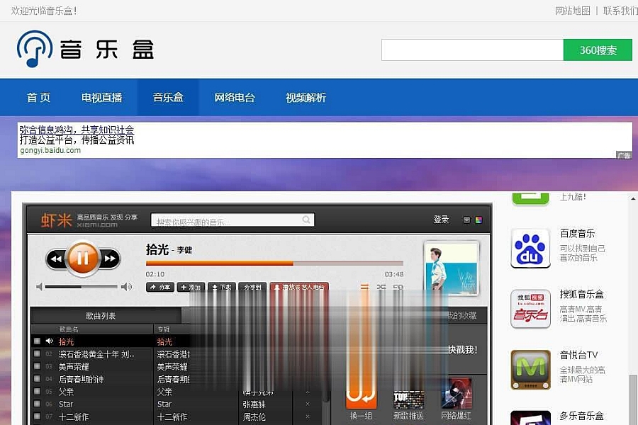The image size is (638, 425).
Task: Switch to the 我的收藏 tab
Action: pyautogui.click(x=461, y=316)
